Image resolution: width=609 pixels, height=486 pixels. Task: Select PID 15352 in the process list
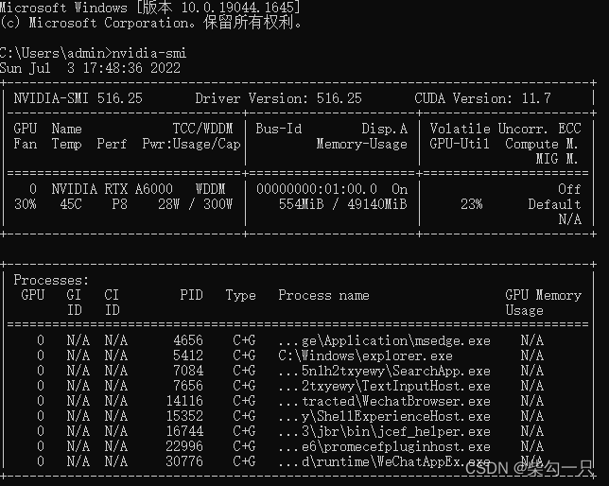tap(184, 416)
